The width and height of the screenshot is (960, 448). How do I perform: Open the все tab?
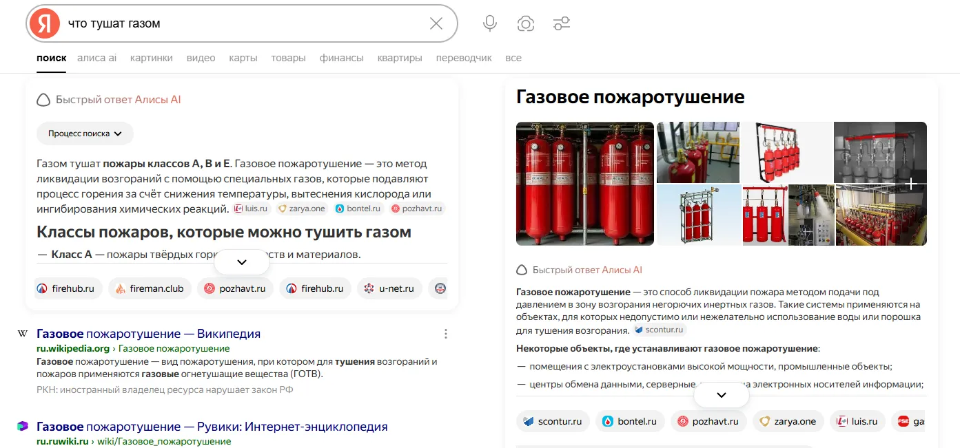coord(513,58)
